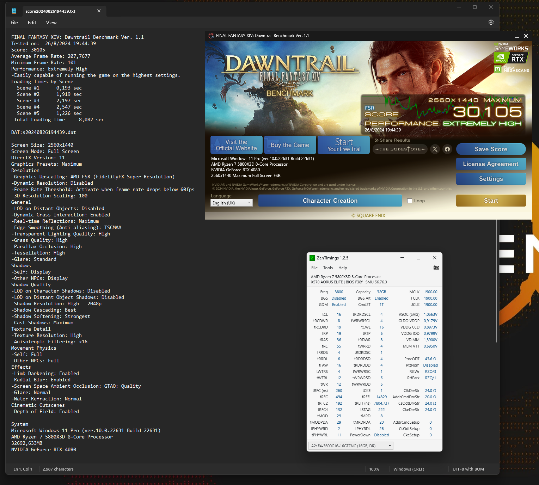The height and width of the screenshot is (485, 539).
Task: Click the Notepad file icon in title bar
Action: click(14, 11)
